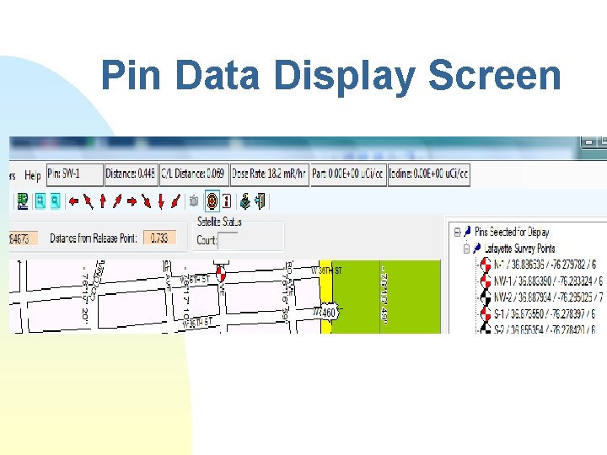Click the grayed-out camera icon
Screen dimensions: 607x455
click(x=194, y=201)
